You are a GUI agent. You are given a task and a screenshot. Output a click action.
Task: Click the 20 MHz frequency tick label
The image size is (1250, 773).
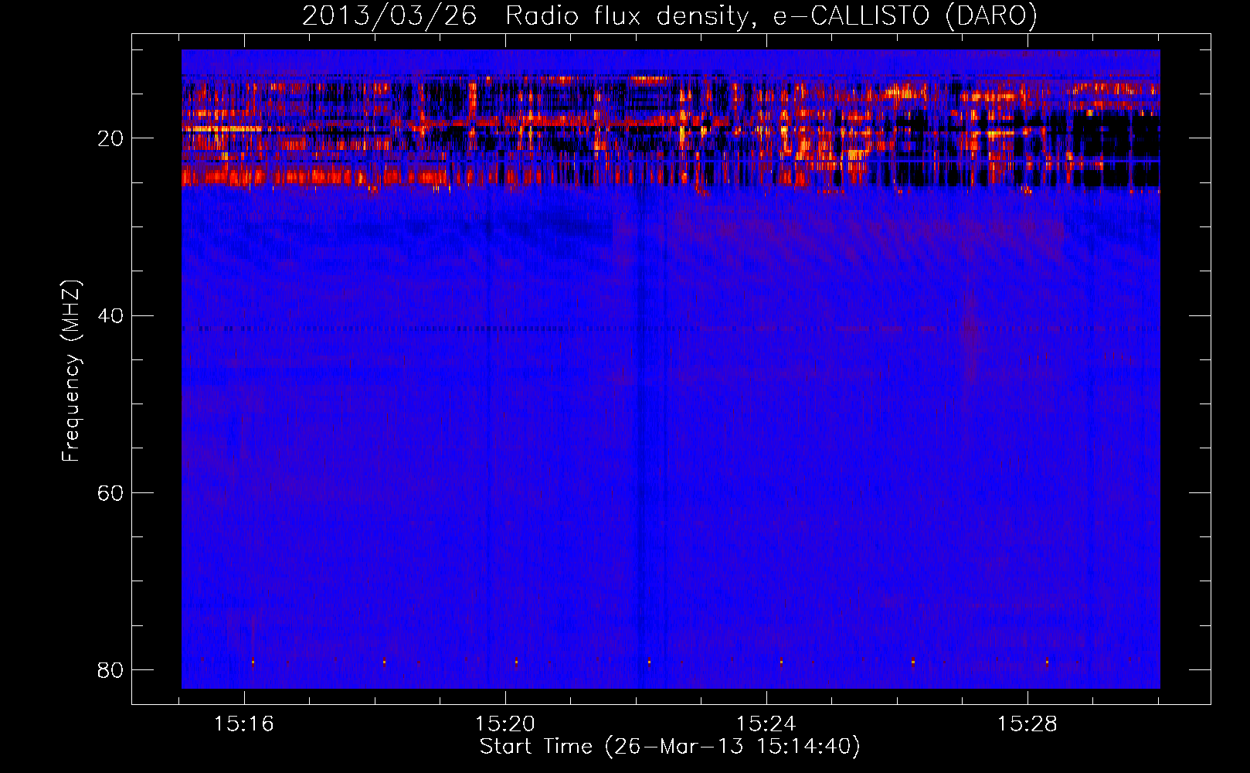tap(110, 138)
